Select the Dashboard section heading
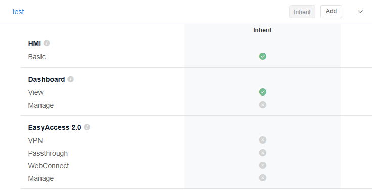The image size is (372, 190). pos(47,79)
